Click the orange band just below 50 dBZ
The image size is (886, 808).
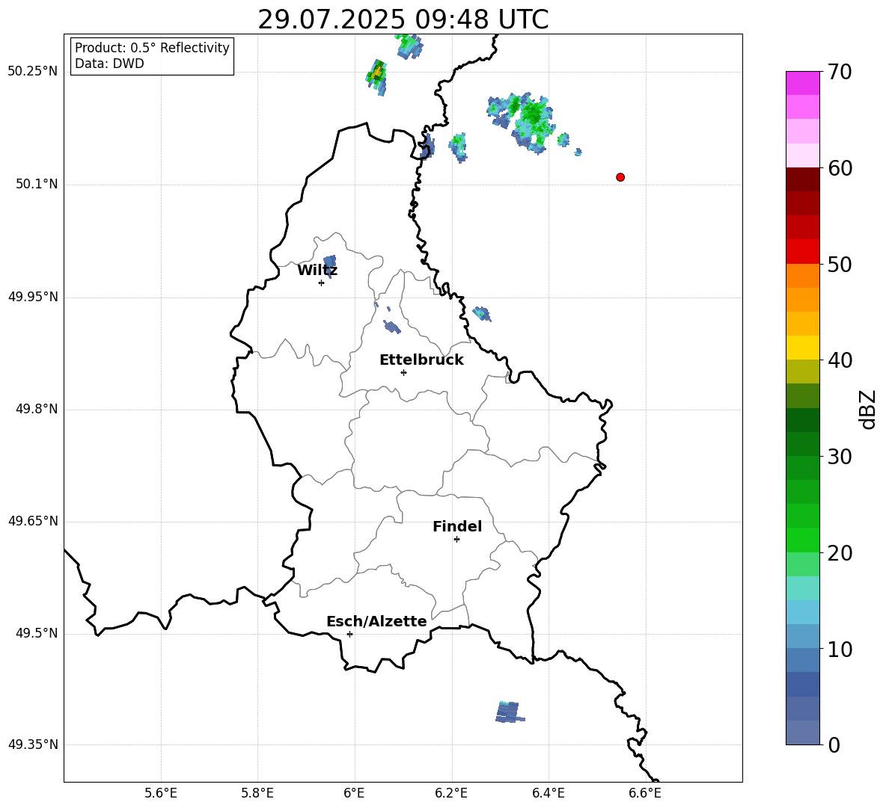803,275
